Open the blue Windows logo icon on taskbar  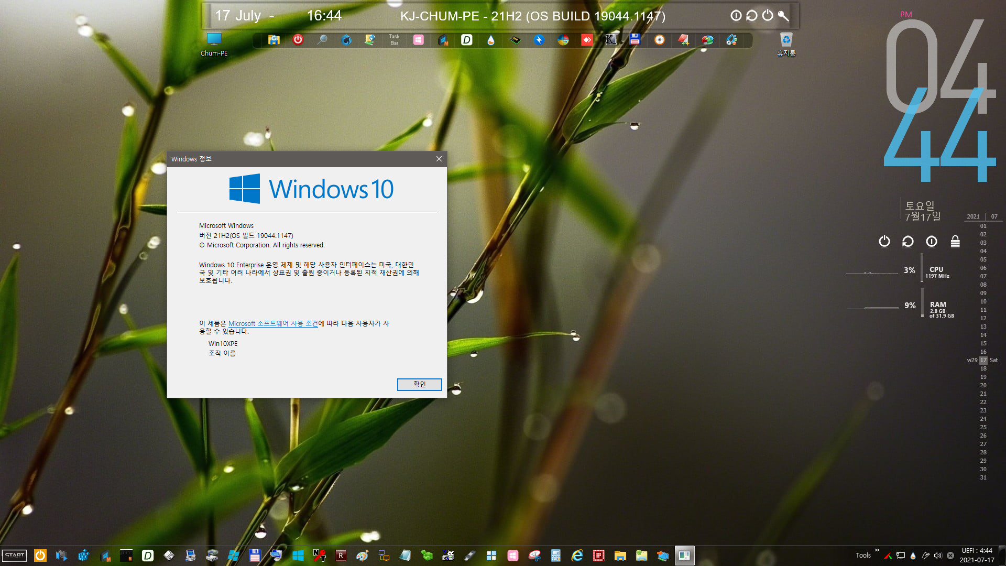(x=298, y=556)
